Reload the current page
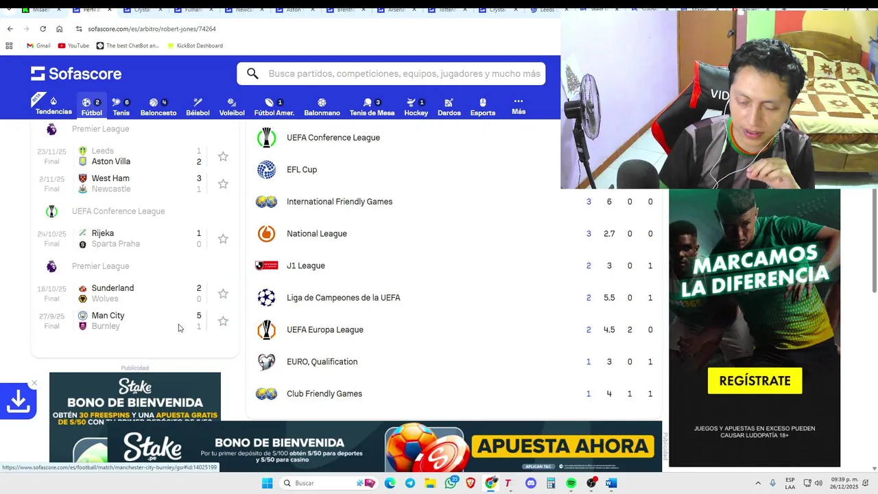The image size is (878, 494). [x=43, y=29]
